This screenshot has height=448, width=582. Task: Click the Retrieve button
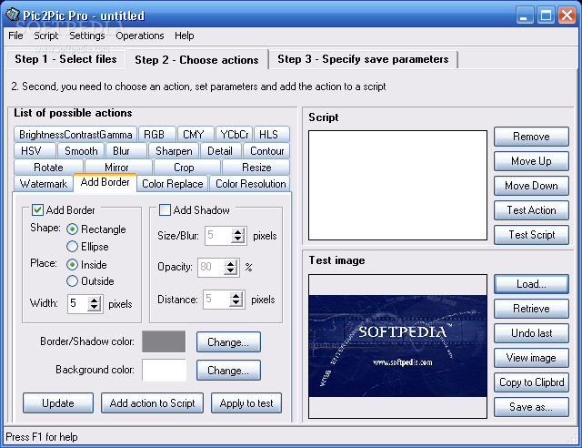[x=531, y=309]
